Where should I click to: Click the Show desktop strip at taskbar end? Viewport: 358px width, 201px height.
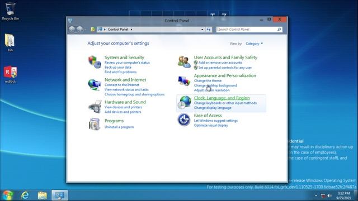click(356, 195)
